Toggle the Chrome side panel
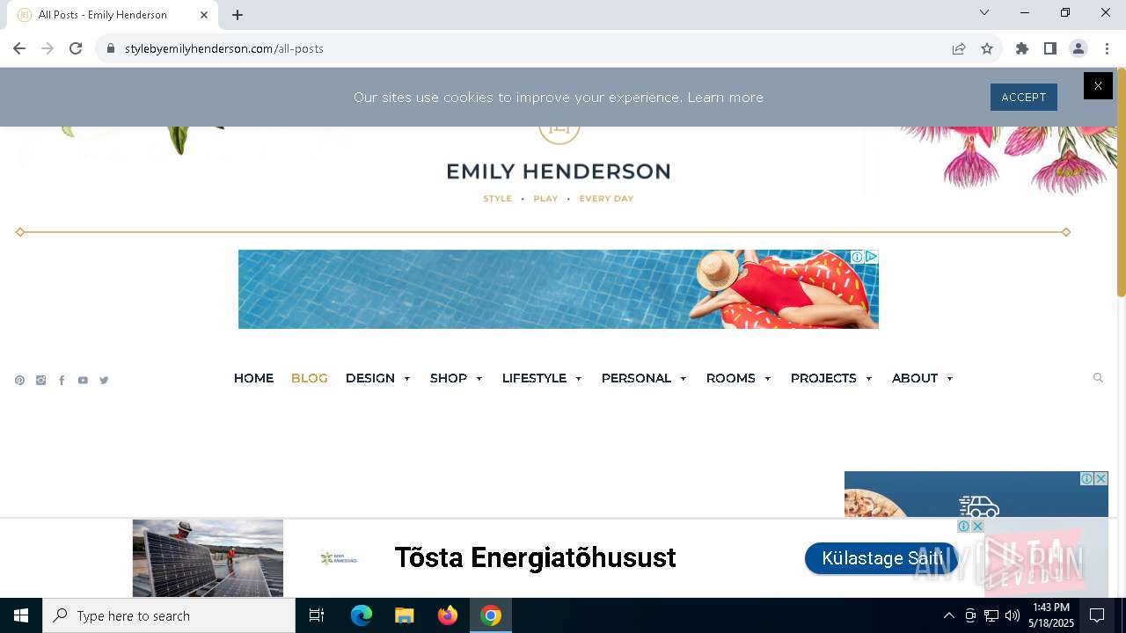The width and height of the screenshot is (1126, 633). (x=1050, y=48)
